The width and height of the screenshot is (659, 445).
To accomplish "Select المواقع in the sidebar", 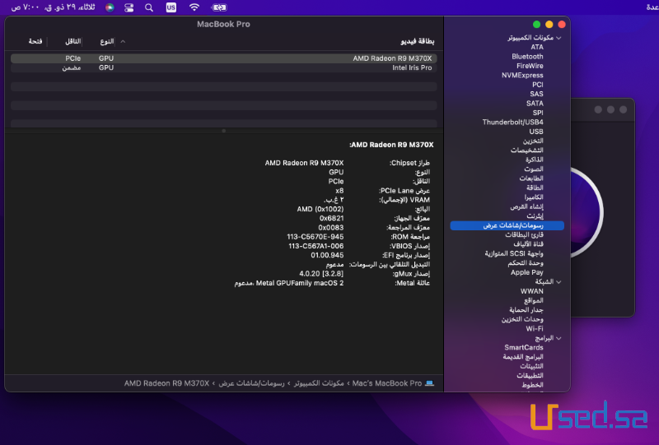I will pyautogui.click(x=533, y=300).
